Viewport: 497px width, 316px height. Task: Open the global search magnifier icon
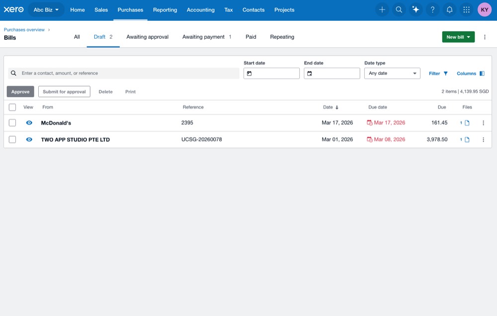click(x=399, y=10)
